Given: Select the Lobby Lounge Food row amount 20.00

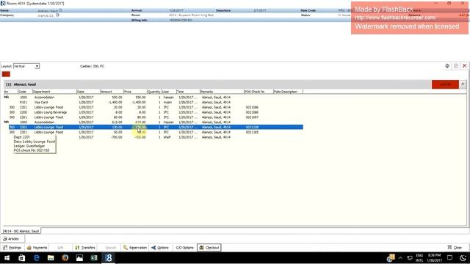Looking at the screenshot, I should pos(153,107).
